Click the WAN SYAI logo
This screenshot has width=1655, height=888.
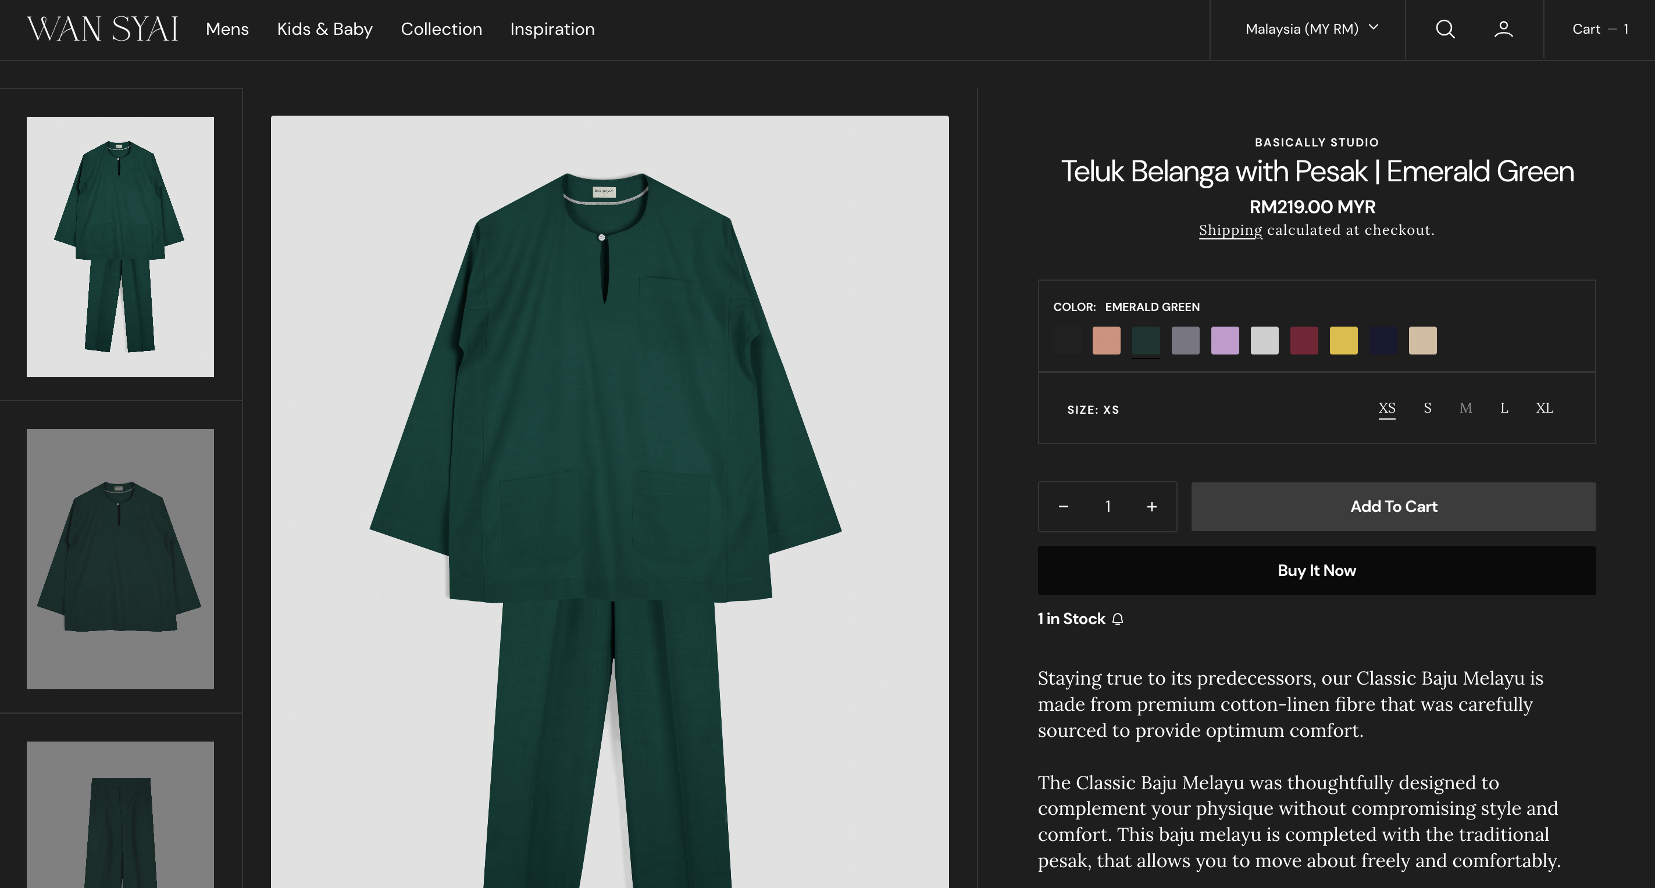pyautogui.click(x=102, y=29)
